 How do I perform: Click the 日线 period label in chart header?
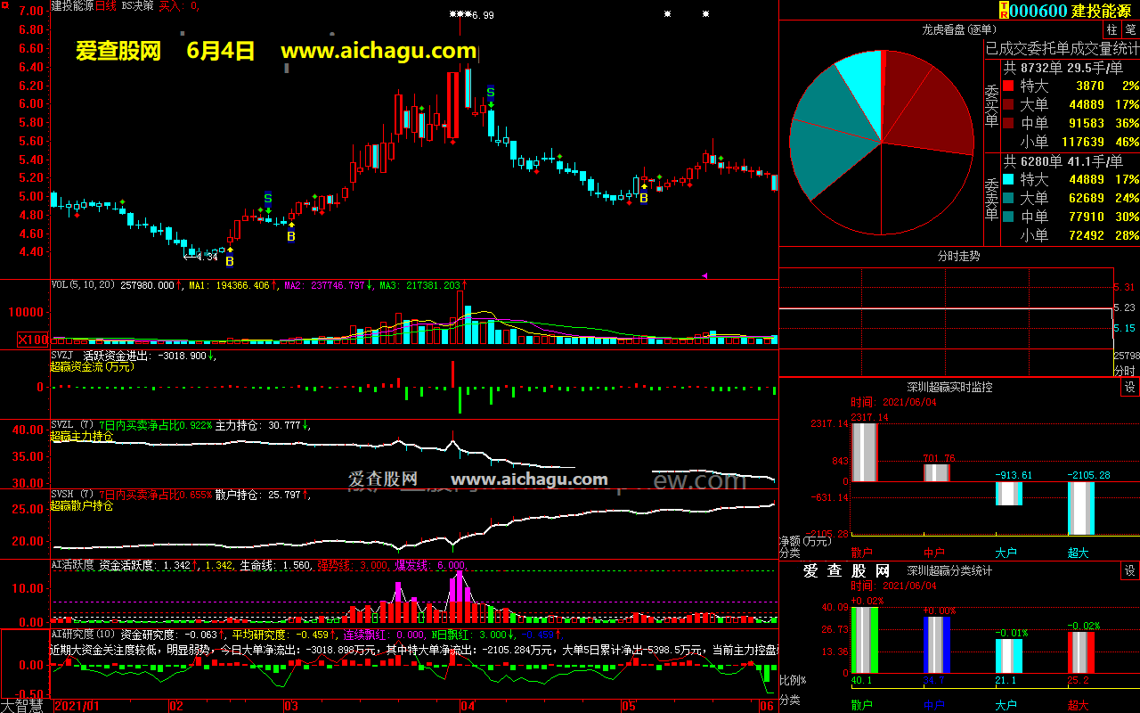[106, 6]
